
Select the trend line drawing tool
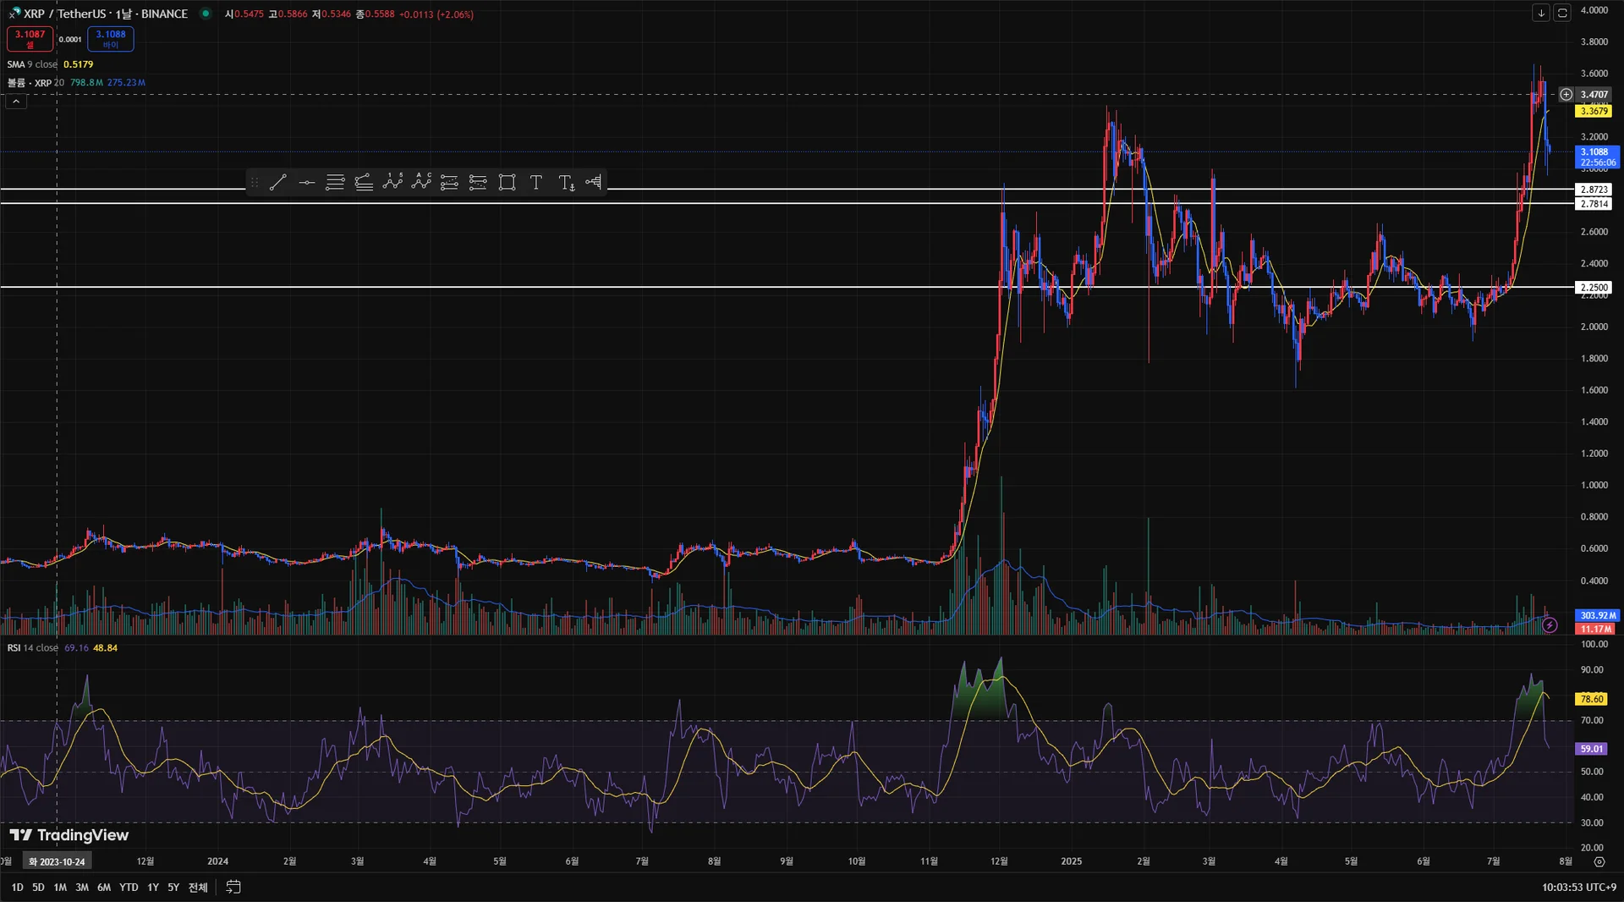coord(277,182)
